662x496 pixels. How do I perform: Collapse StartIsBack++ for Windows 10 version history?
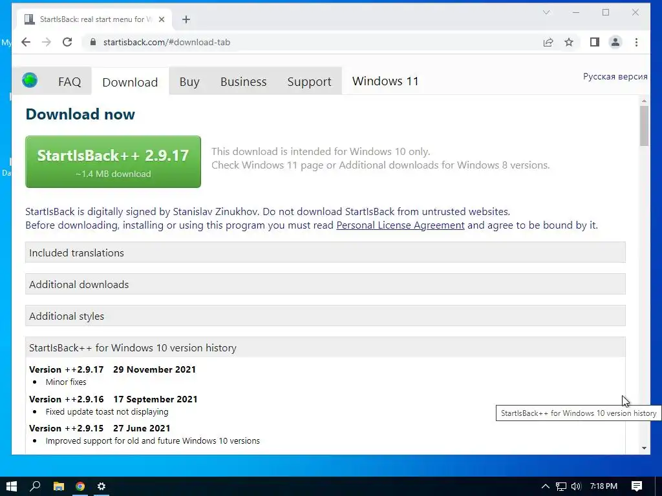326,347
